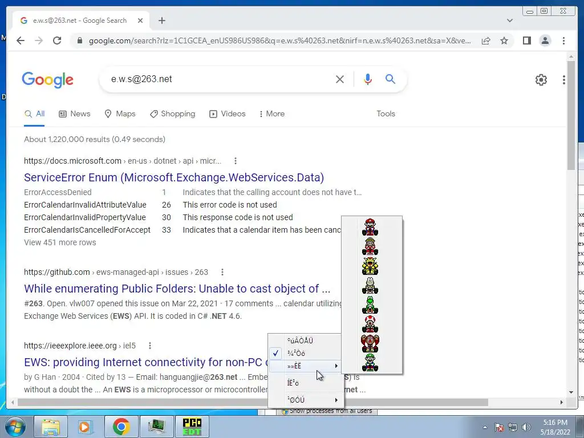Bookmark this page with the star icon
This screenshot has height=438, width=584.
(x=504, y=40)
